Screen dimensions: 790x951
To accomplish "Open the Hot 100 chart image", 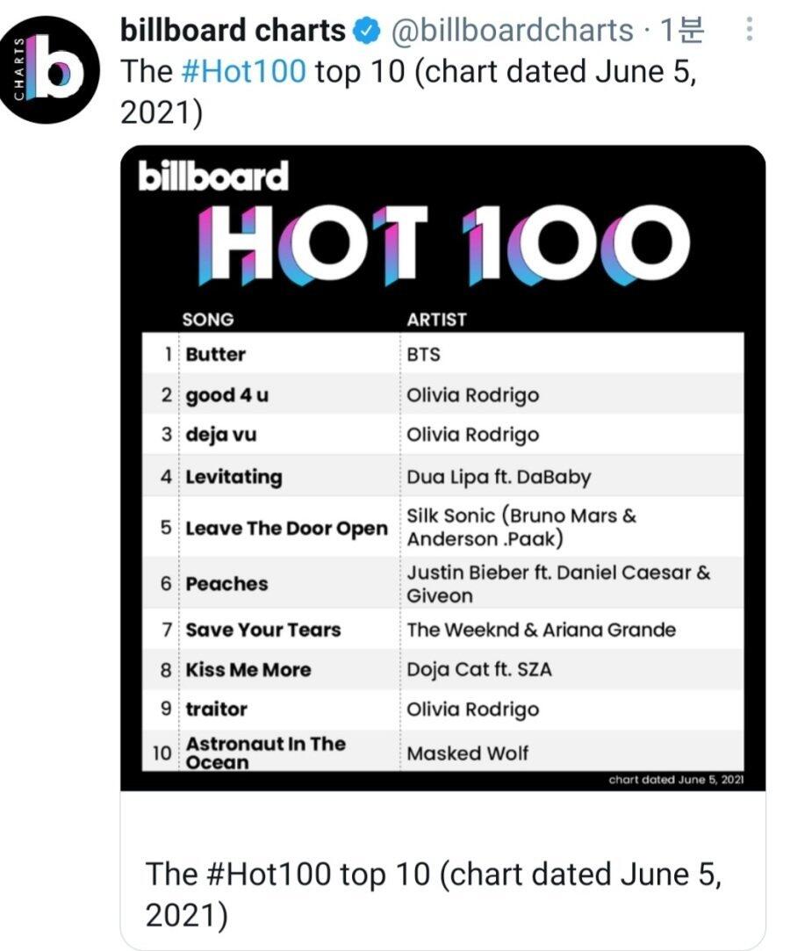I will tap(443, 465).
